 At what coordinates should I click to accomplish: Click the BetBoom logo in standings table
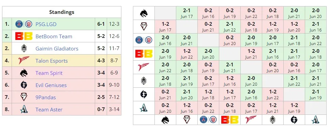[24, 36]
